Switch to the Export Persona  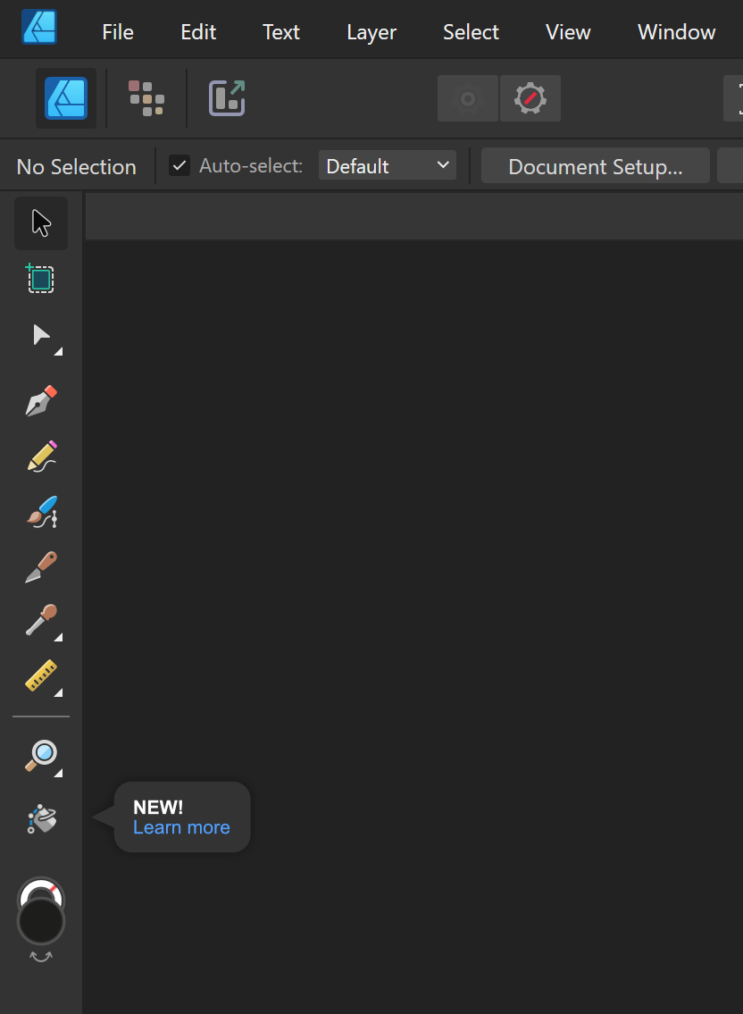(x=227, y=98)
